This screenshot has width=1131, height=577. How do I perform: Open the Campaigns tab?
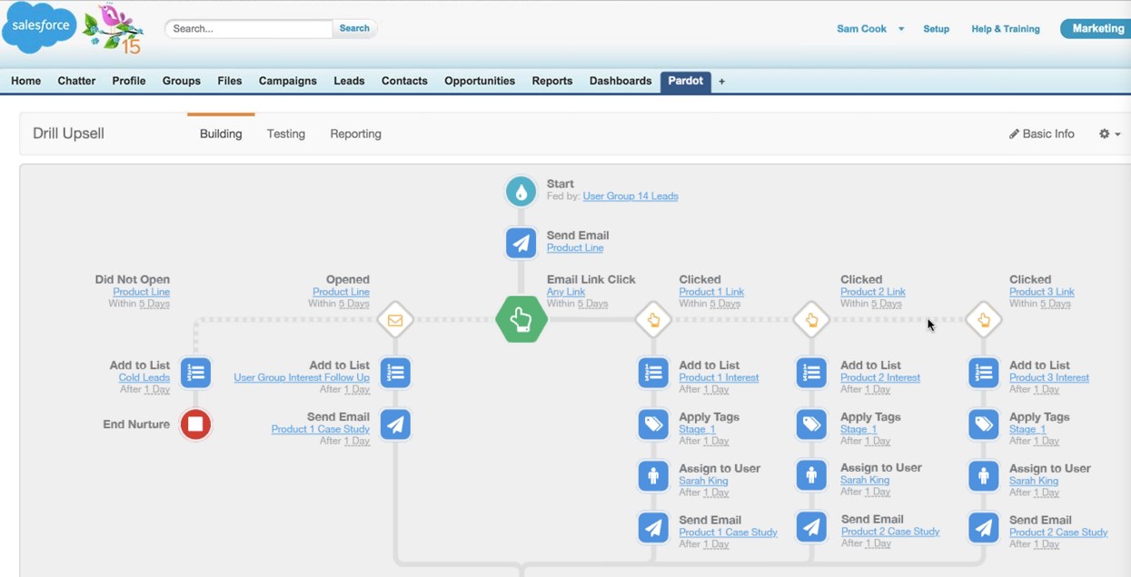pos(288,81)
